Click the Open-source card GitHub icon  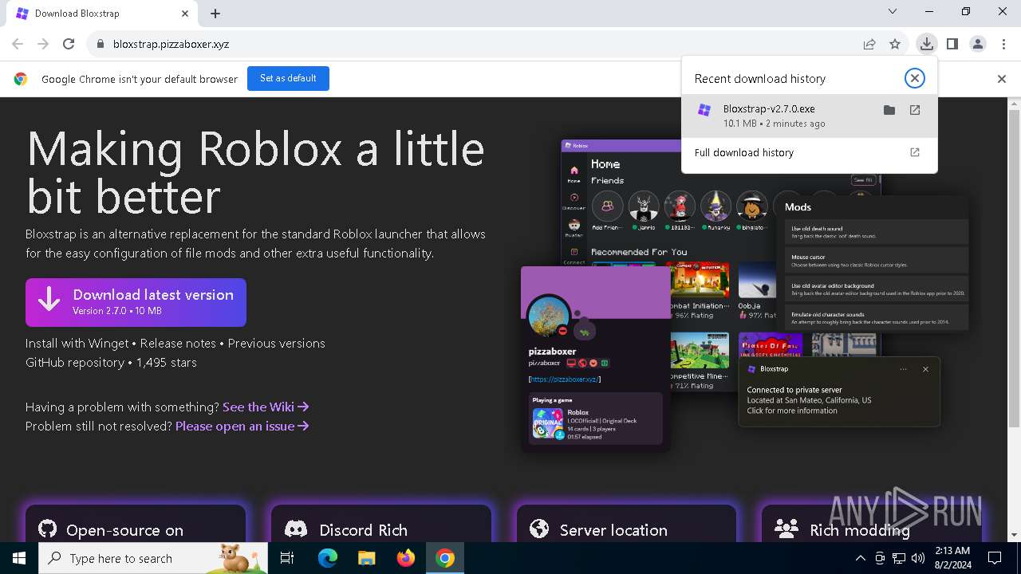(x=48, y=529)
